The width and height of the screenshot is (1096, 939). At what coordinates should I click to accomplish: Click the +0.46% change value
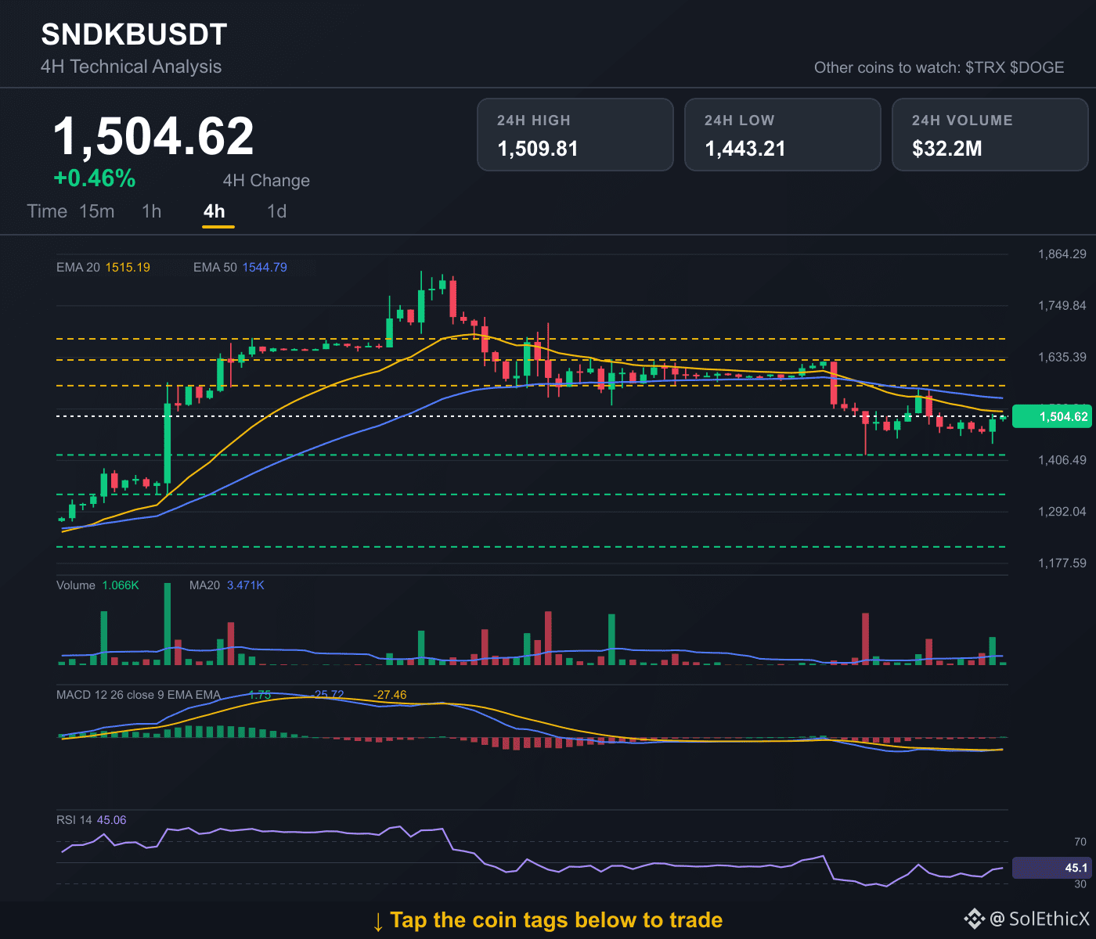[95, 178]
